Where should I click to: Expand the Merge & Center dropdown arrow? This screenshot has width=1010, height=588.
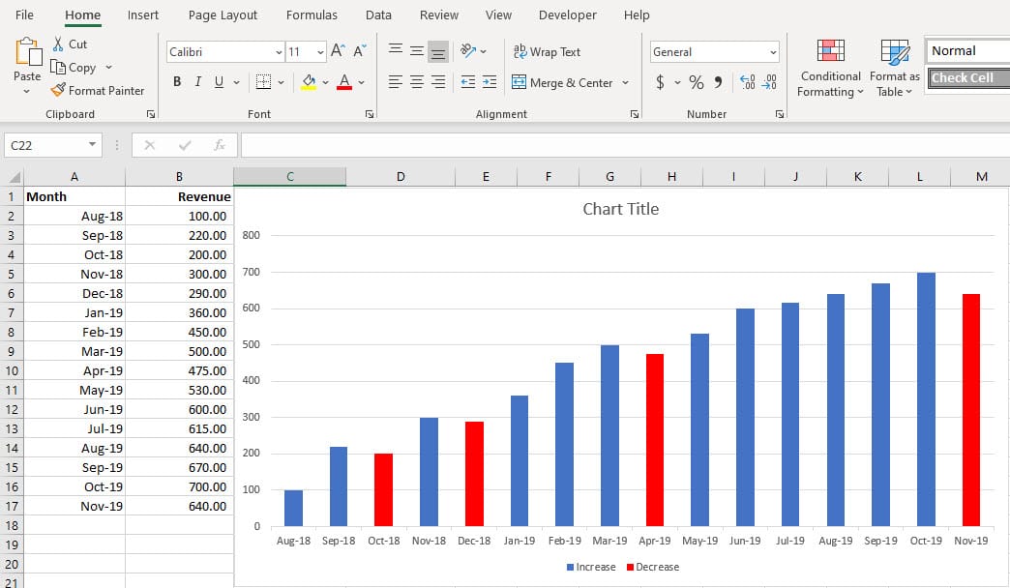pyautogui.click(x=625, y=83)
